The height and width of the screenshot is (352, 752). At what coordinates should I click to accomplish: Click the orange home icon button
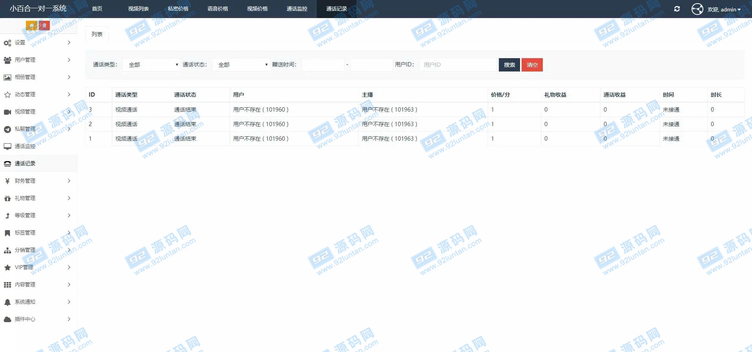[x=32, y=26]
